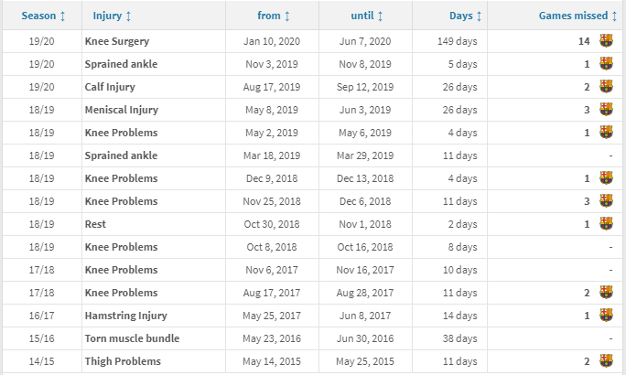This screenshot has height=375, width=626.
Task: Sort table by Season column
Action: (43, 16)
